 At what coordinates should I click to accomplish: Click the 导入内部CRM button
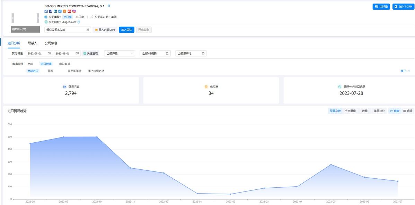(x=105, y=30)
